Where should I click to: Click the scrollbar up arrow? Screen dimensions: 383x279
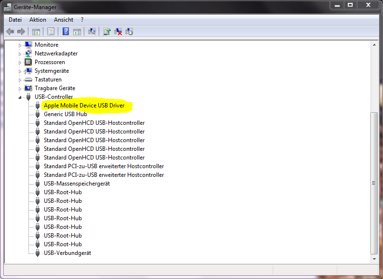coord(374,45)
